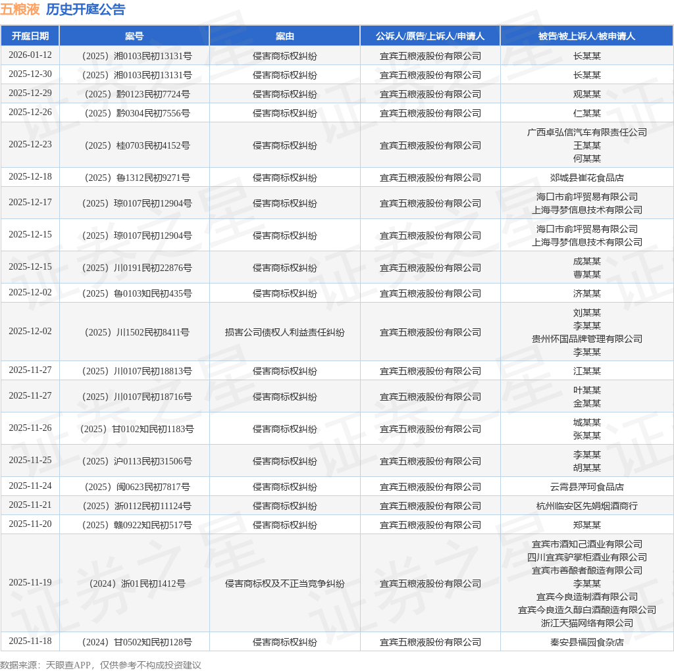Click defendant 郑某某
The image size is (674, 671).
pyautogui.click(x=586, y=525)
